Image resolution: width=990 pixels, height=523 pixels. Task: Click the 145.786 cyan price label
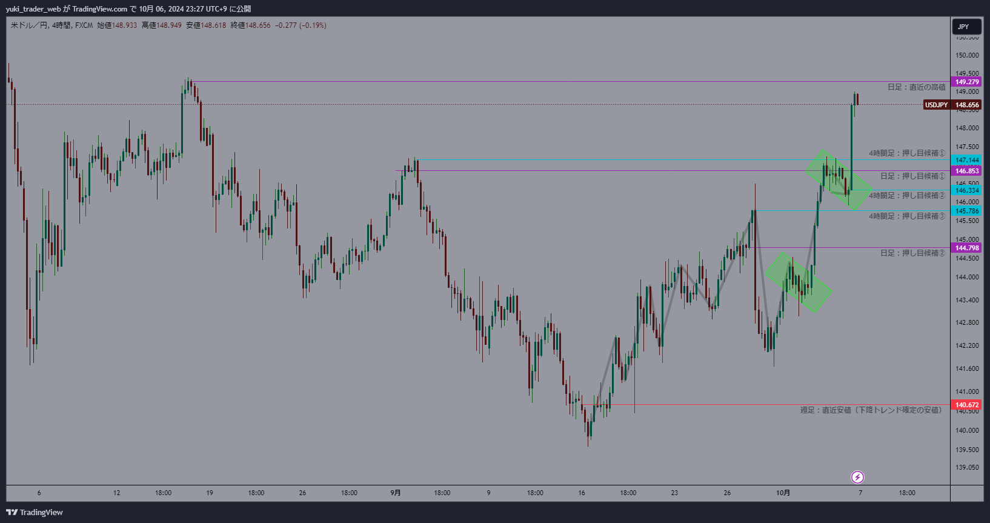(x=967, y=211)
